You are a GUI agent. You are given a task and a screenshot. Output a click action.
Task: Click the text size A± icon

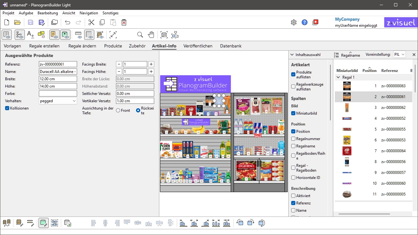[31, 34]
